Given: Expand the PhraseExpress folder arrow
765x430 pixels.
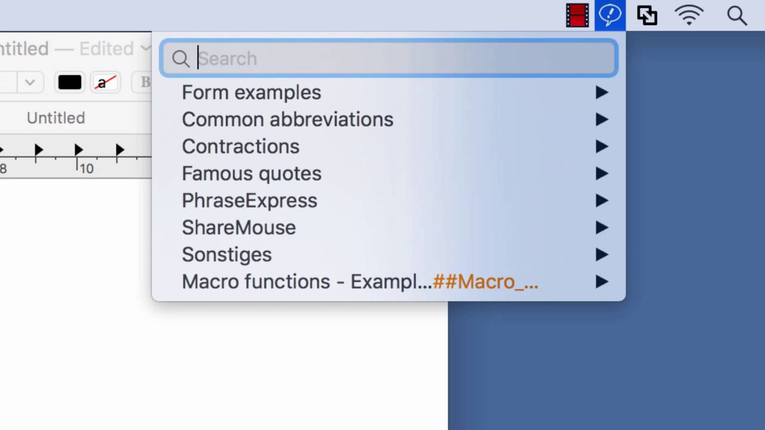Looking at the screenshot, I should pyautogui.click(x=601, y=201).
